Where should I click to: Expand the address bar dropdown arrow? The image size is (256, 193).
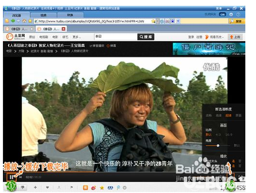(x=158, y=21)
